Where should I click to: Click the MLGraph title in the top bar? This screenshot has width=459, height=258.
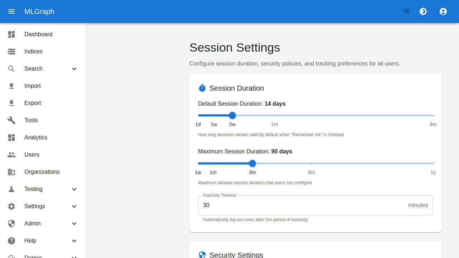(x=39, y=11)
